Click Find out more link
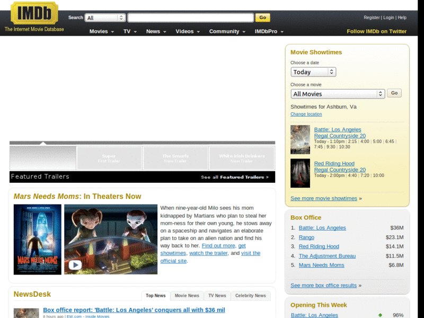The image size is (424, 318). tap(218, 246)
